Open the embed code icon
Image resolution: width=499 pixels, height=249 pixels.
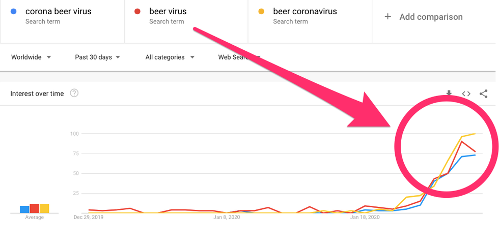pos(466,94)
